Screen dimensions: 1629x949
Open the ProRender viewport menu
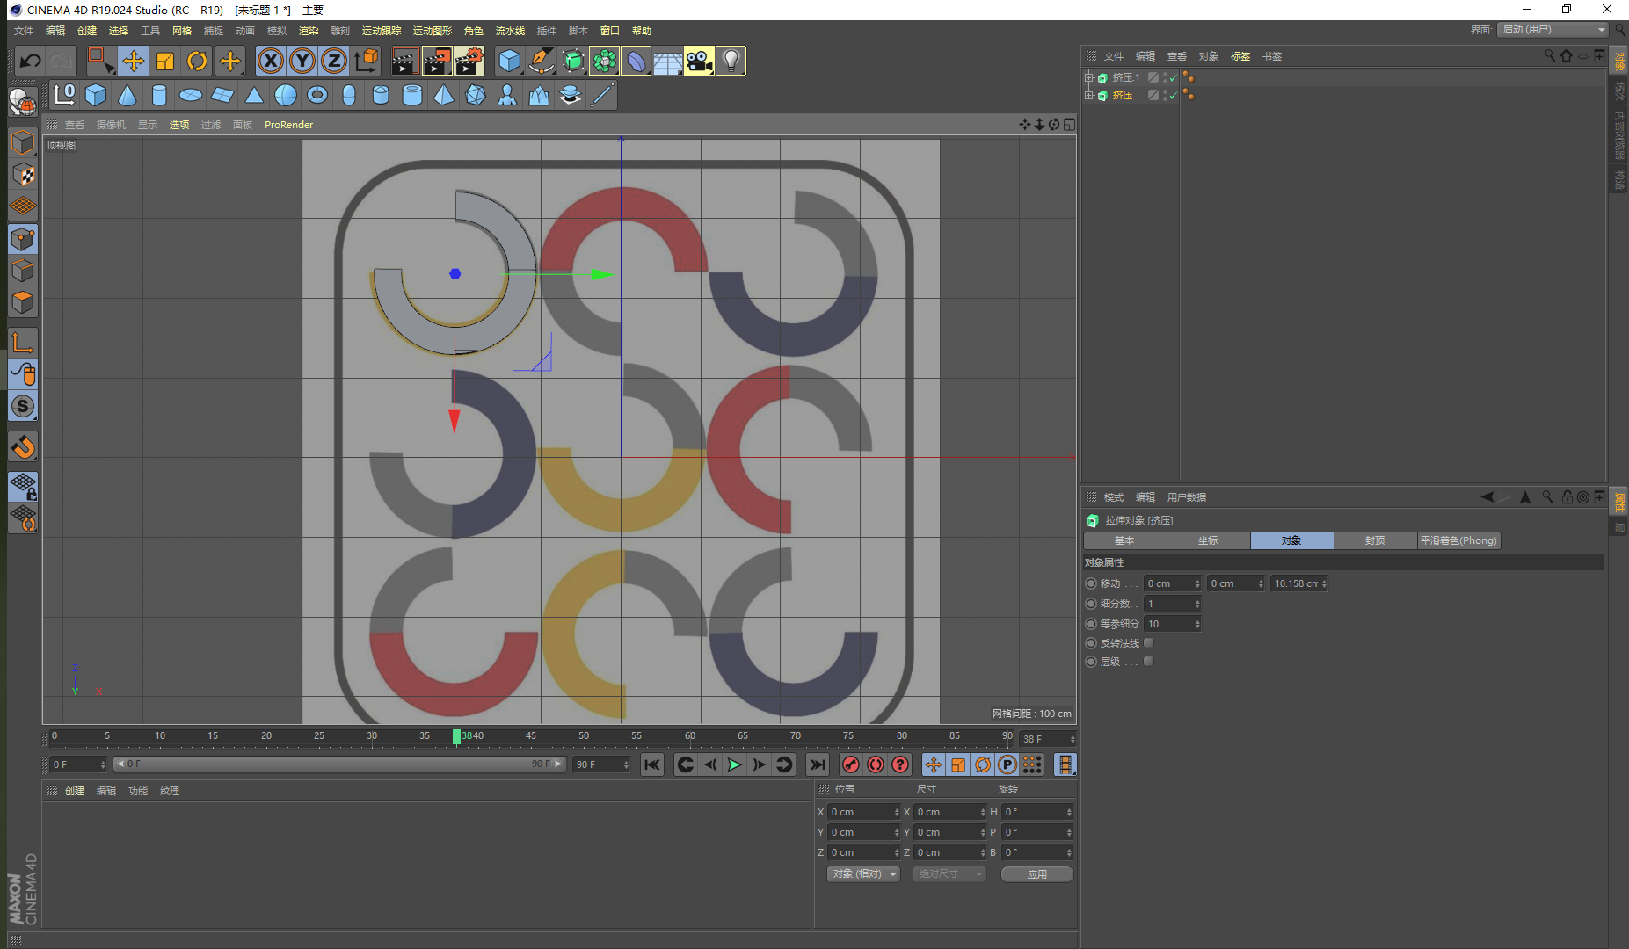(x=288, y=125)
